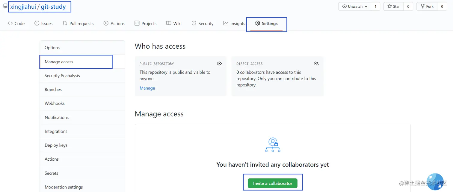The width and height of the screenshot is (453, 192).
Task: Open Branches settings
Action: 82,89
